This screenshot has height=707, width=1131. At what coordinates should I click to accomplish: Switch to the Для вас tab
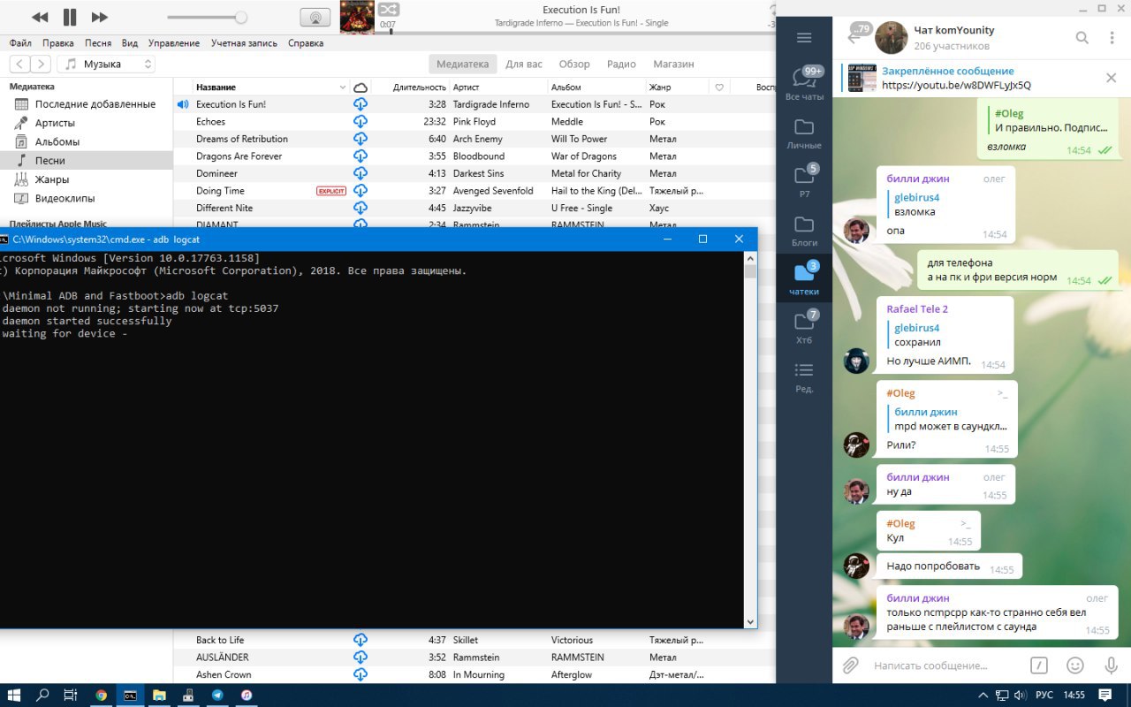coord(524,64)
